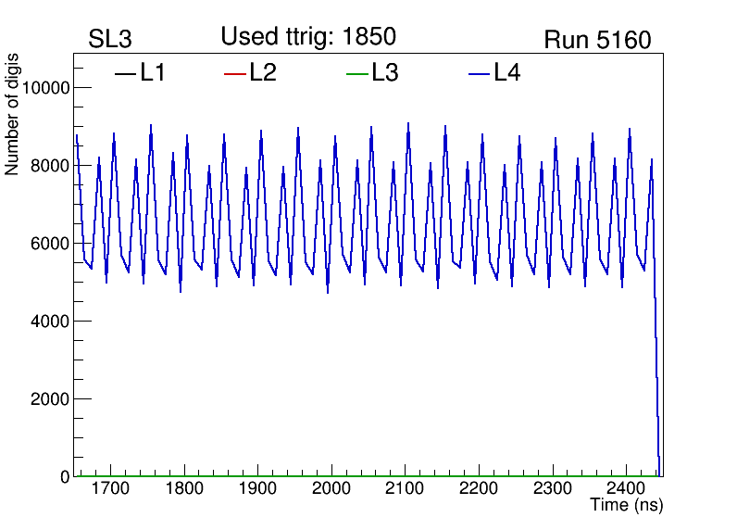Click the black L1 legend line marker

[125, 73]
